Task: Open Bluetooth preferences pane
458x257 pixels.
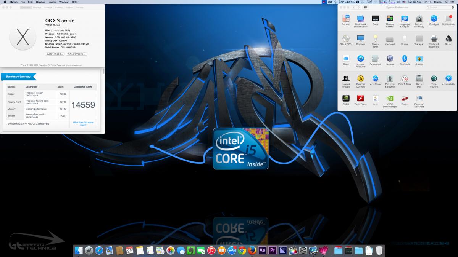Action: pyautogui.click(x=405, y=60)
